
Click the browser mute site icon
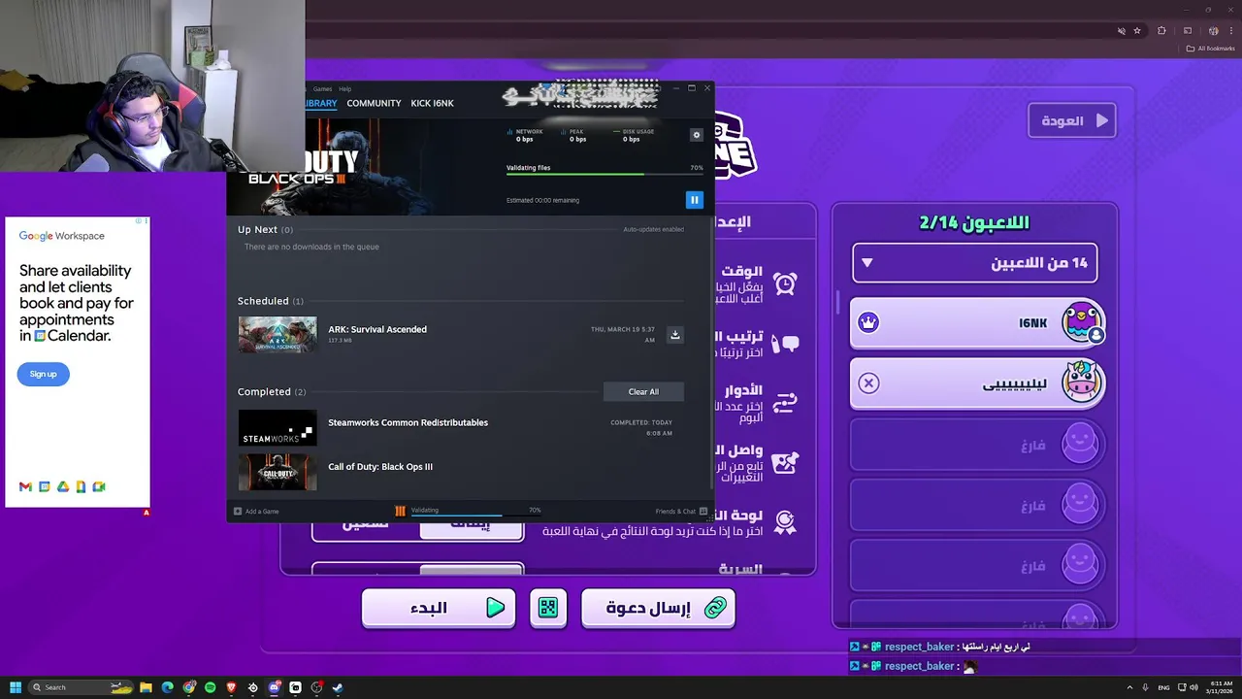[x=1121, y=31]
